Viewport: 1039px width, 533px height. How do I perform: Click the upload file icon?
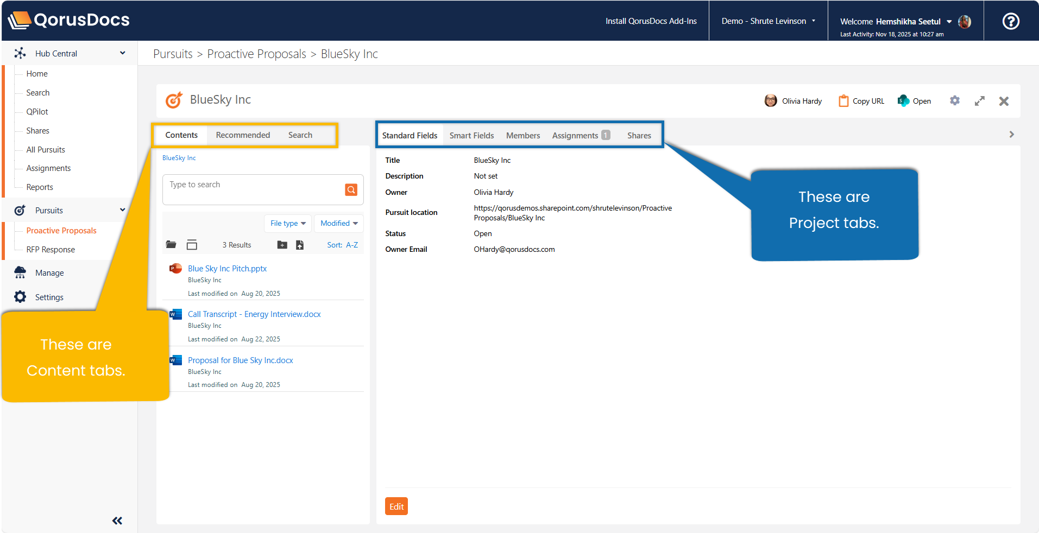[x=300, y=245]
